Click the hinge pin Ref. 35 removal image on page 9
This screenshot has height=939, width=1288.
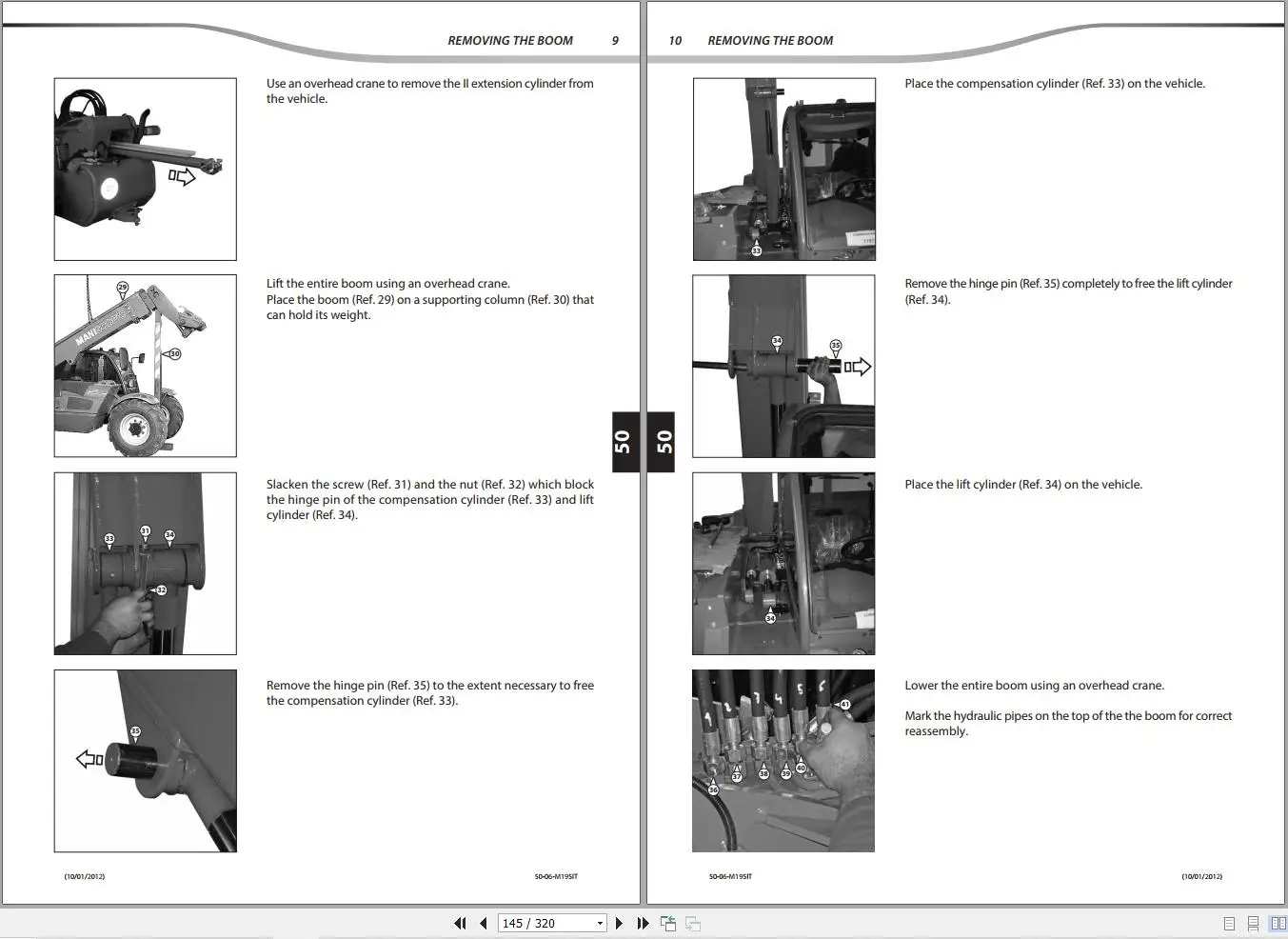point(146,761)
